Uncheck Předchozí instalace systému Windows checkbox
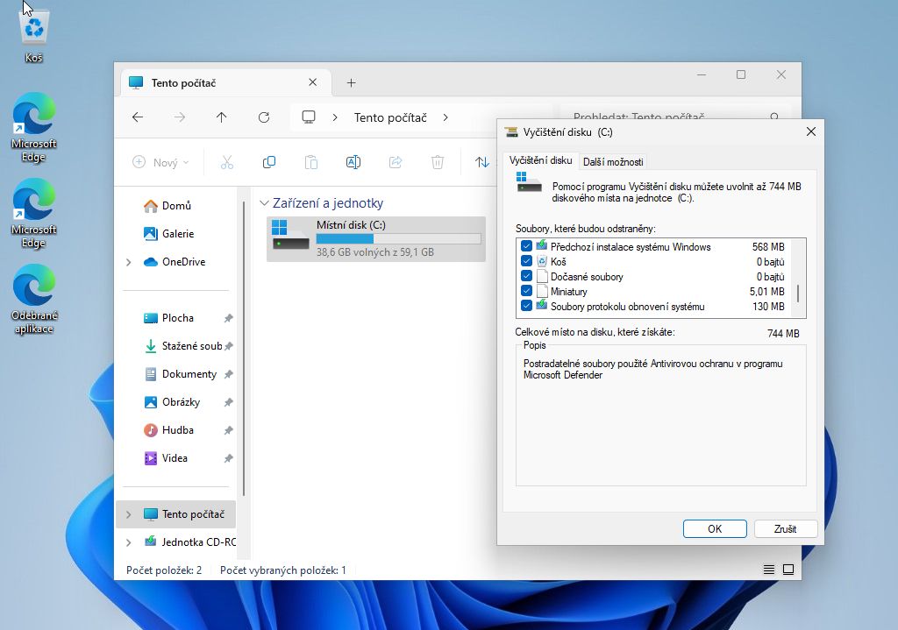The width and height of the screenshot is (898, 630). [x=526, y=247]
